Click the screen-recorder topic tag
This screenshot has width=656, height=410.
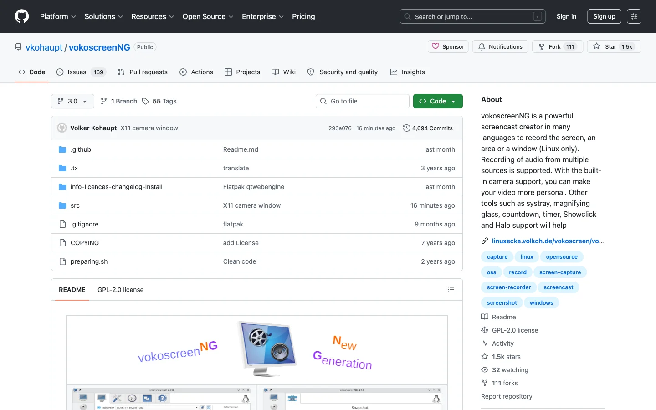(509, 287)
